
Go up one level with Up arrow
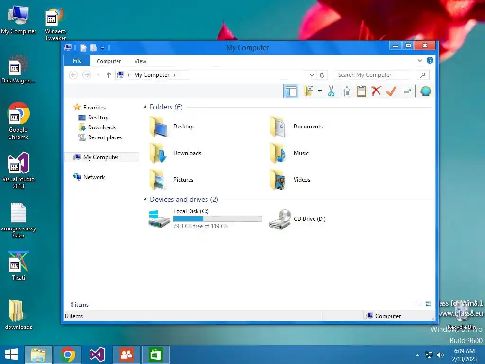coord(108,75)
